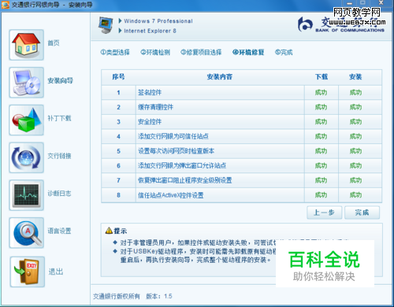Click the 上一步 button

(x=325, y=213)
